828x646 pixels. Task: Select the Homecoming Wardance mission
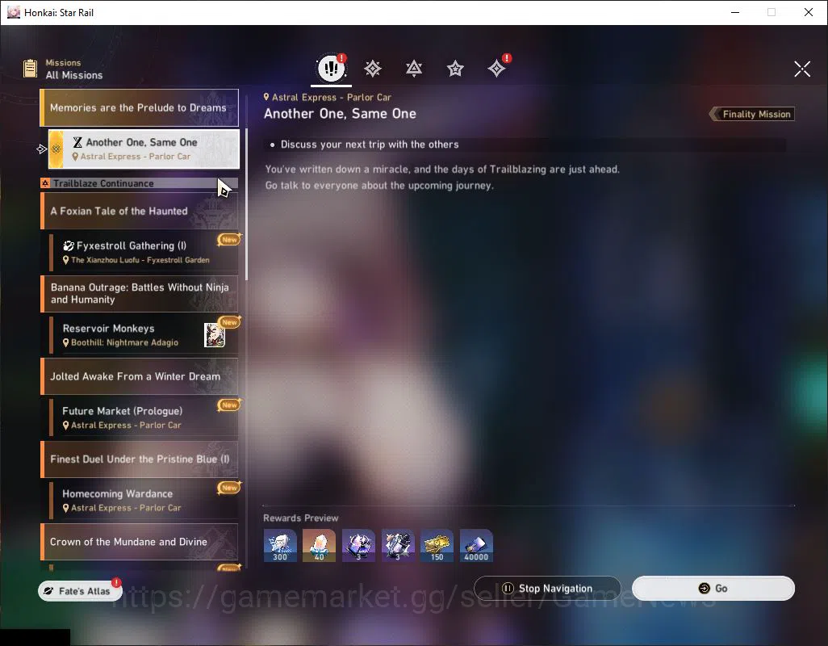[144, 501]
